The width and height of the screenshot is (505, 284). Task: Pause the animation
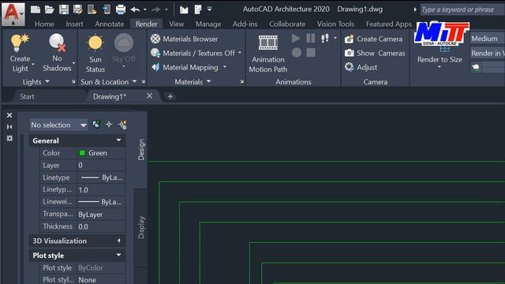tap(310, 39)
